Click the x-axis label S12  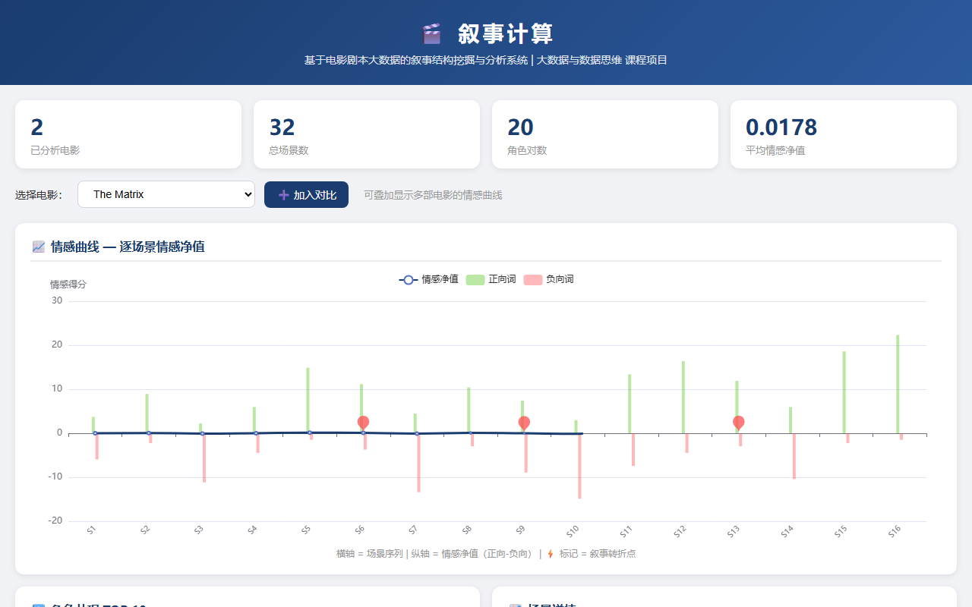point(680,531)
